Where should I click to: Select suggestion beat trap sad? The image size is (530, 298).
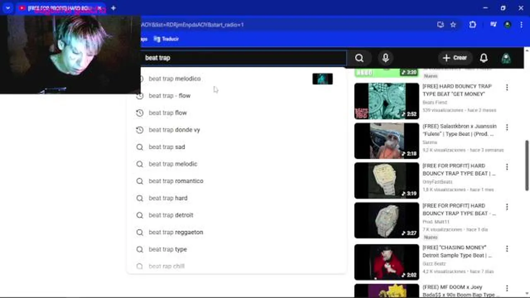[237, 147]
